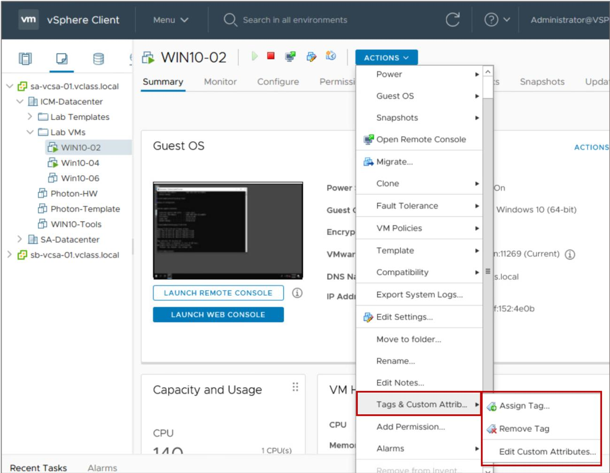The image size is (610, 473).
Task: Open the help question mark menu
Action: (x=497, y=20)
